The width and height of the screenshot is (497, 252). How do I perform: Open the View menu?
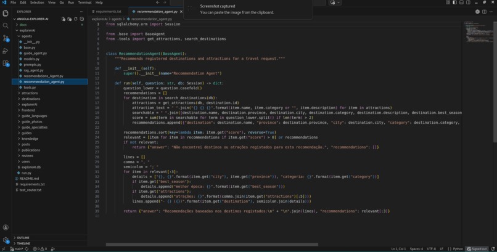pyautogui.click(x=52, y=2)
